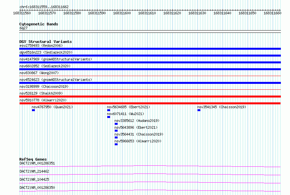Select ruler position 168311580
Viewport: 290px width, 195px height.
point(72,13)
